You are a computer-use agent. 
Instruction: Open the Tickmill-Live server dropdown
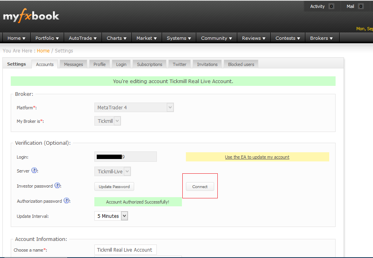113,171
